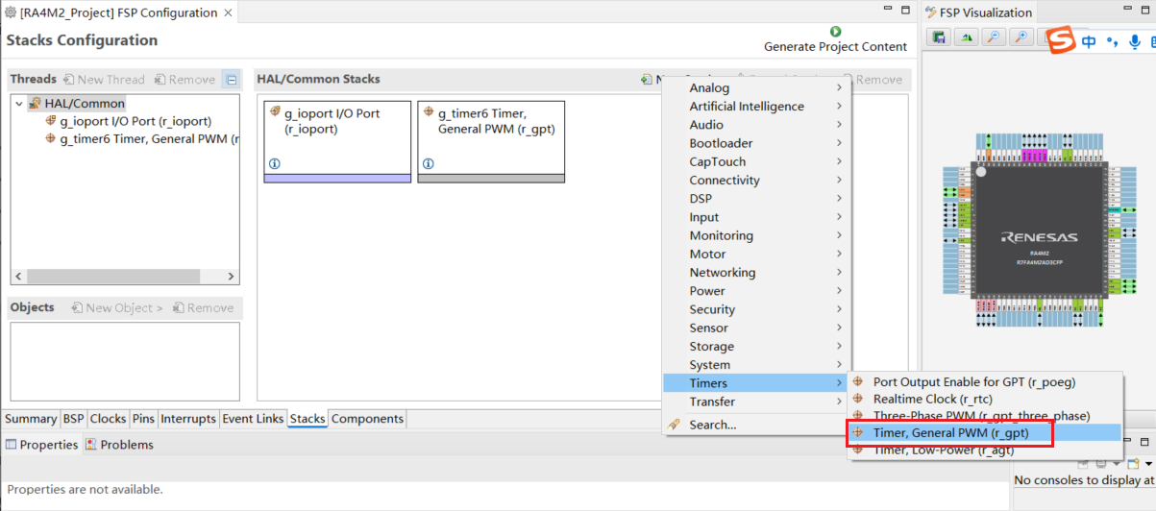Click the collapse-all icon in Threads header
The height and width of the screenshot is (511, 1156).
pyautogui.click(x=231, y=80)
